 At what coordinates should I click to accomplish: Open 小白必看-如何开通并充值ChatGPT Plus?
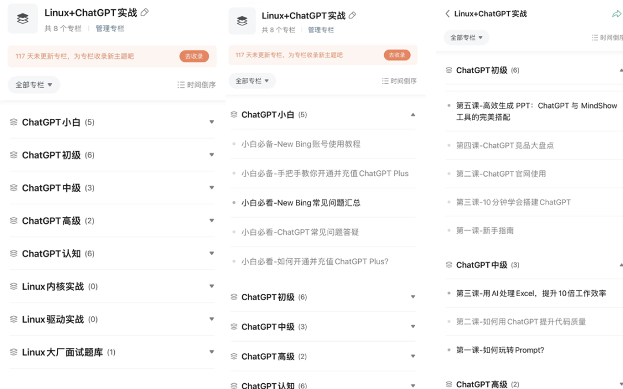pos(315,261)
